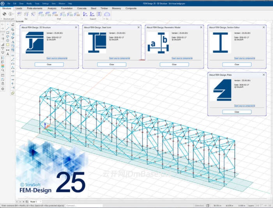The width and height of the screenshot is (273, 208).
Task: Select the dimension tool in left toolbar
Action: [x=8, y=50]
